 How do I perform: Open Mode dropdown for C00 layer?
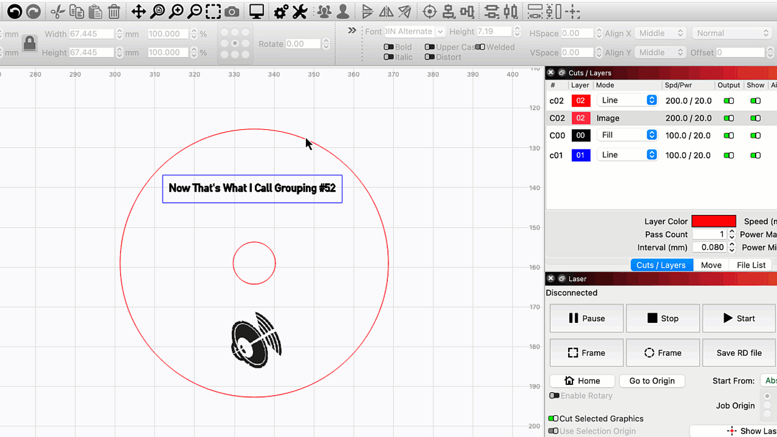[627, 135]
